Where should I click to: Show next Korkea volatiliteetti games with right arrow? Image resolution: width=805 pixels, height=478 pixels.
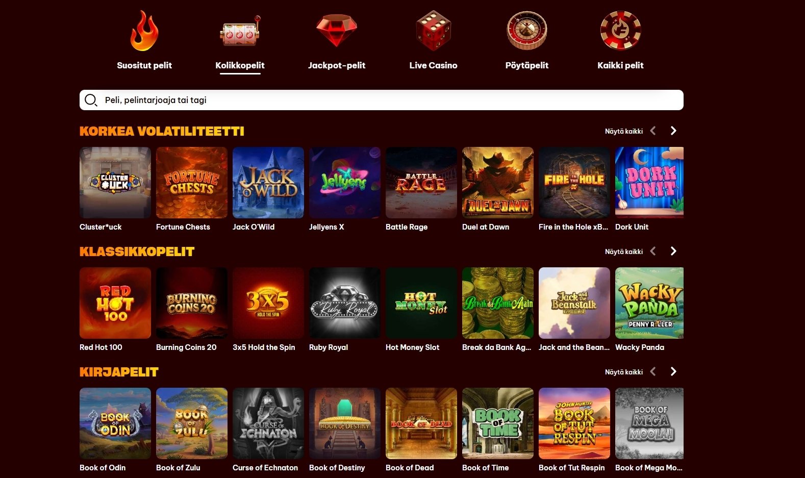[673, 131]
